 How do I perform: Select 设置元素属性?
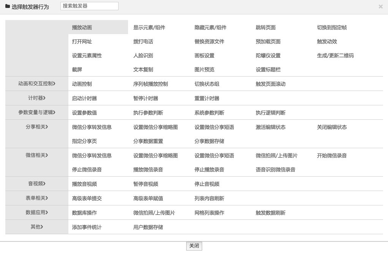point(87,55)
